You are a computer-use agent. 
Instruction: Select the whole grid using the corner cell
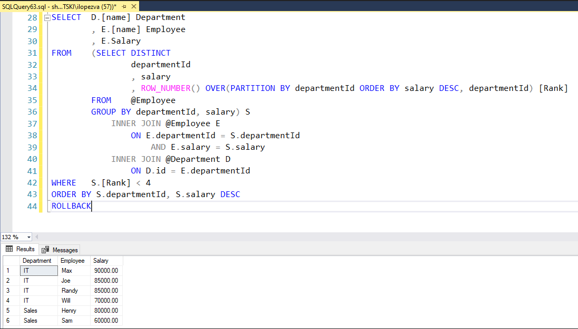pyautogui.click(x=12, y=261)
